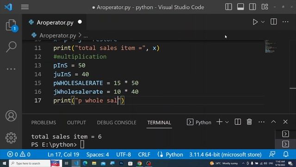The image size is (296, 167).
Task: Open the Accounts menu icon
Action: [x=11, y=116]
